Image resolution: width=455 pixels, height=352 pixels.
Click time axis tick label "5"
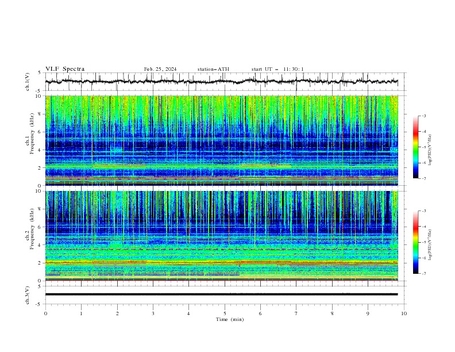click(x=225, y=313)
